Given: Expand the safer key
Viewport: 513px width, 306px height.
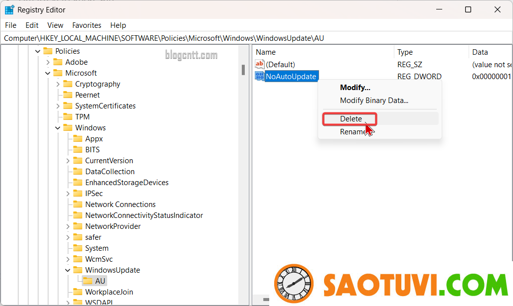Looking at the screenshot, I should point(68,237).
